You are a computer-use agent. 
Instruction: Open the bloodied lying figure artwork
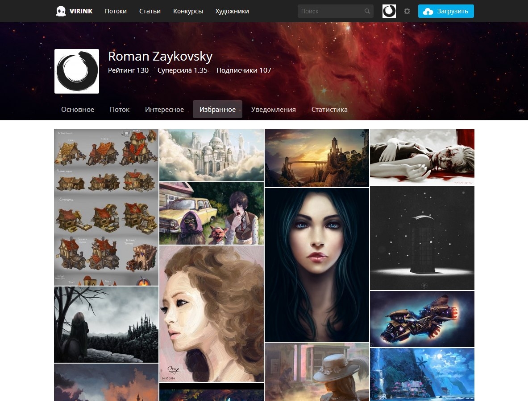pos(422,157)
